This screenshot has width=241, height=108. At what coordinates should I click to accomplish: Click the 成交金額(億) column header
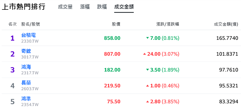(226, 24)
